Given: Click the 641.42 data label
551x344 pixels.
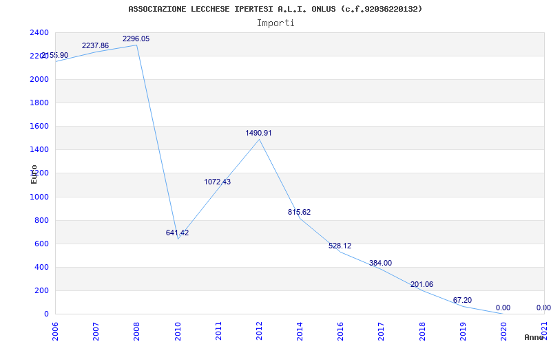Looking at the screenshot, I should pyautogui.click(x=177, y=233).
